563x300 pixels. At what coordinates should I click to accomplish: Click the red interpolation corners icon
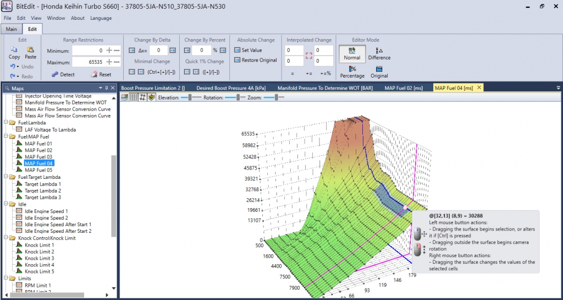pos(309,56)
